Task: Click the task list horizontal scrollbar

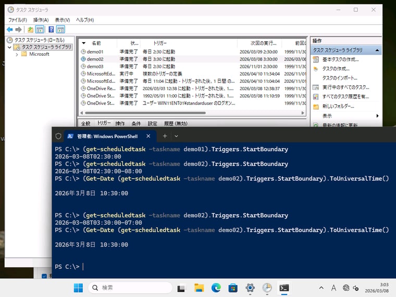Action: coord(145,113)
